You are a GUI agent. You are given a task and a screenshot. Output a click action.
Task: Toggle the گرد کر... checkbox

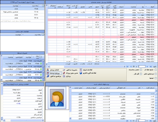tap(141, 74)
